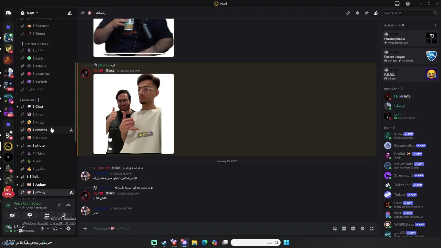The image size is (441, 248).
Task: Open Inbox icon in title bar
Action: click(x=397, y=4)
